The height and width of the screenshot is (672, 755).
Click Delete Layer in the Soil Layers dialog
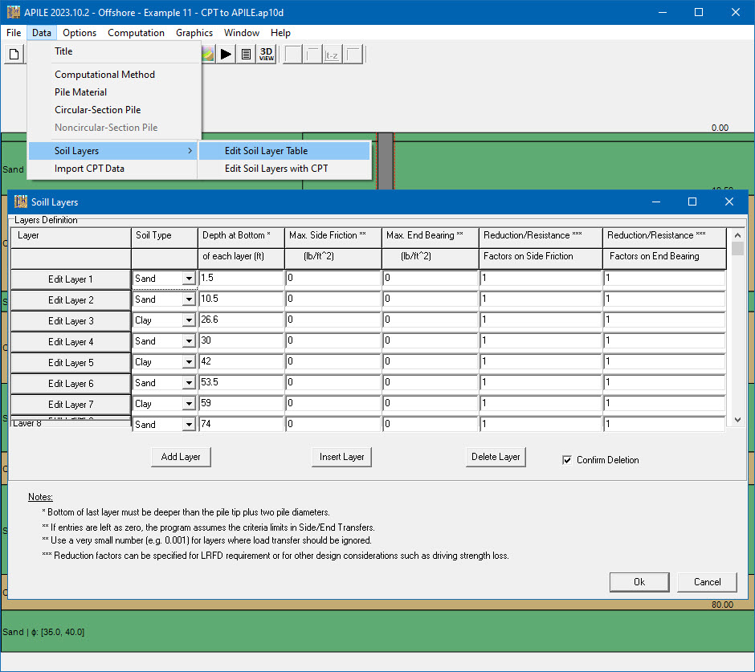click(496, 456)
